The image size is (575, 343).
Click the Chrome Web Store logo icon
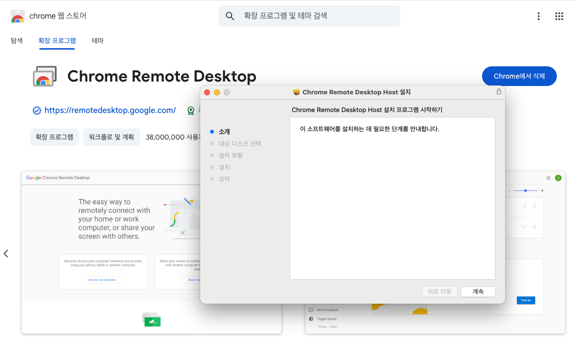[16, 15]
